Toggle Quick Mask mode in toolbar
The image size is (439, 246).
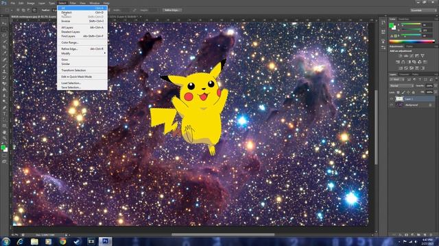point(4,155)
